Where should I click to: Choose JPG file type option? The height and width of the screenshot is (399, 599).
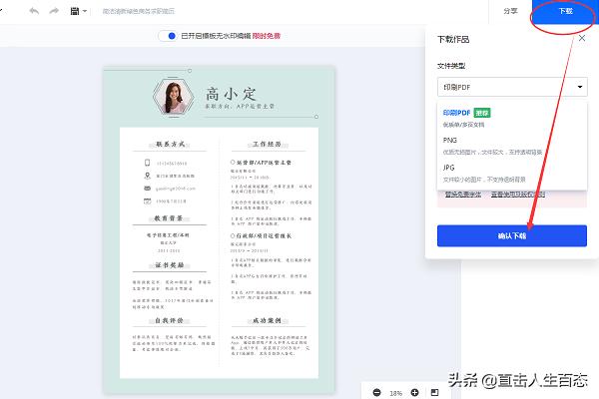click(512, 174)
